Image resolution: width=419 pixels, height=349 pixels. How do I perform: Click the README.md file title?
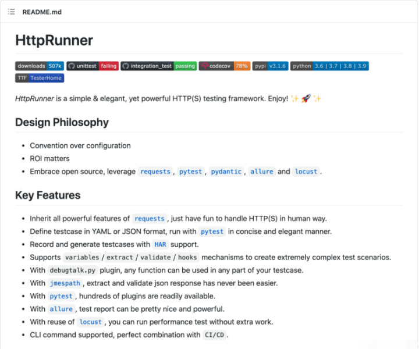pyautogui.click(x=42, y=12)
